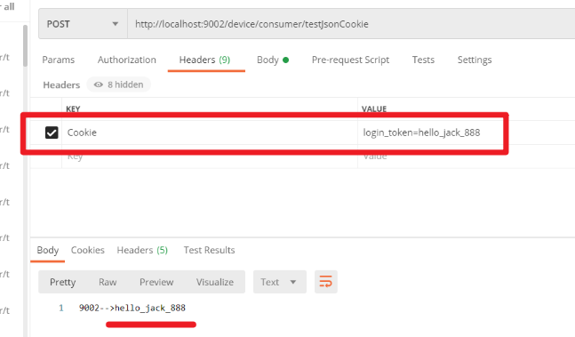Screen dimensions: 575x337
Task: Select the Pretty view button
Action: [63, 282]
